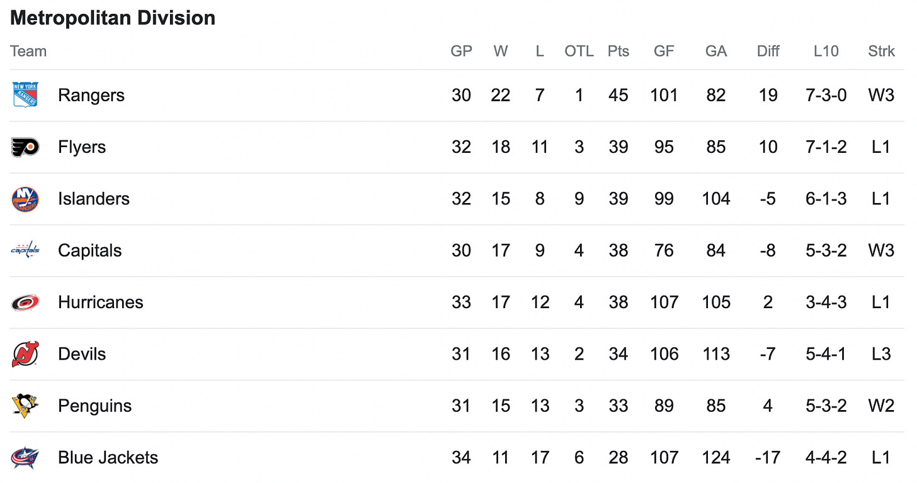Click the Flyers team logo
917x483 pixels.
25,147
